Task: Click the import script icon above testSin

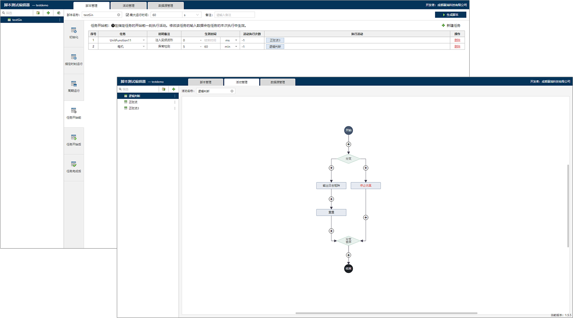Action: tap(59, 13)
